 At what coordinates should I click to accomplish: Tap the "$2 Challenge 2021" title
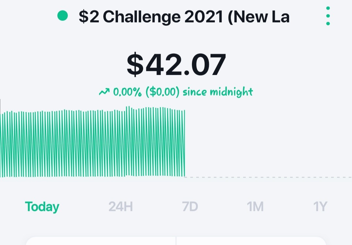[x=151, y=17]
